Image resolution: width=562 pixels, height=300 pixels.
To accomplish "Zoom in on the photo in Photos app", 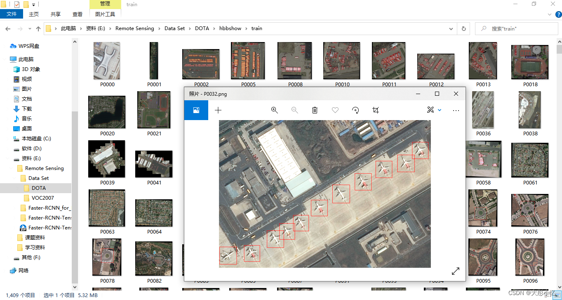I will [274, 110].
